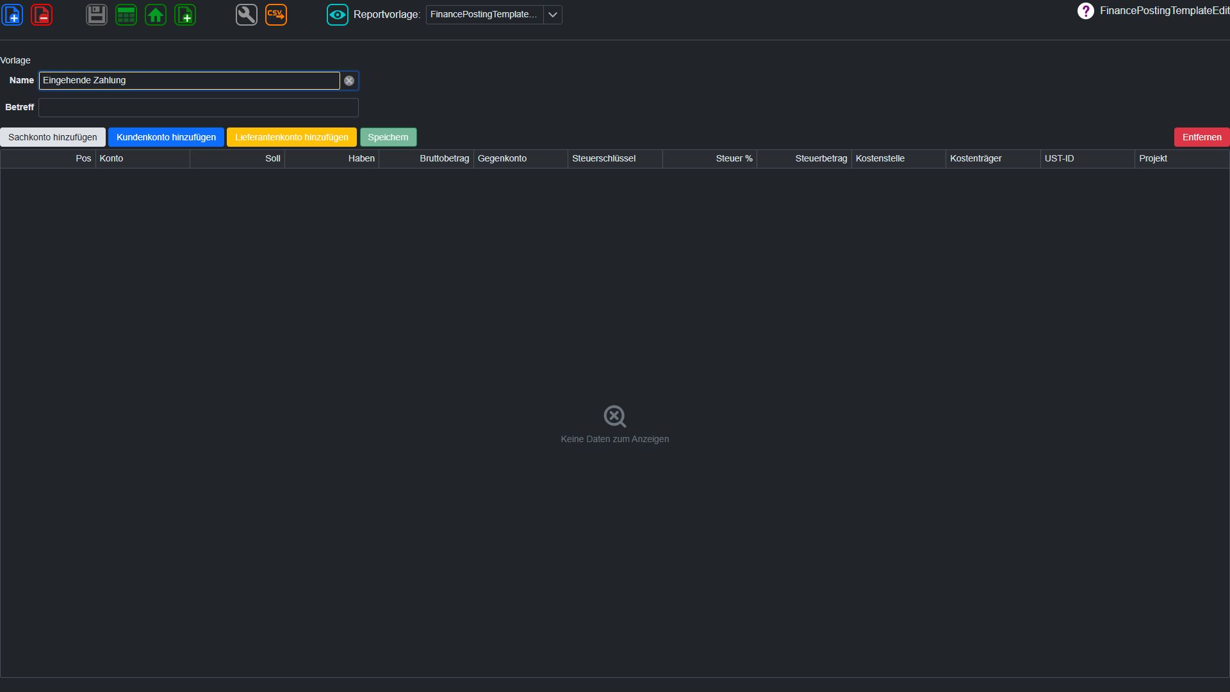Click the gray floppy disk save icon
The height and width of the screenshot is (692, 1230).
pyautogui.click(x=97, y=15)
